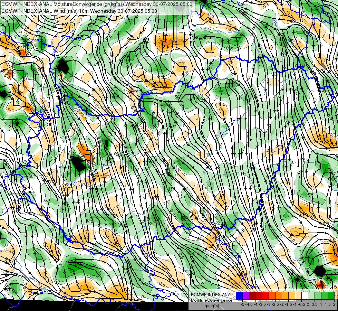Click the light orange swatch between -1.5 and -1
338x311 pixels.
[x=292, y=296]
